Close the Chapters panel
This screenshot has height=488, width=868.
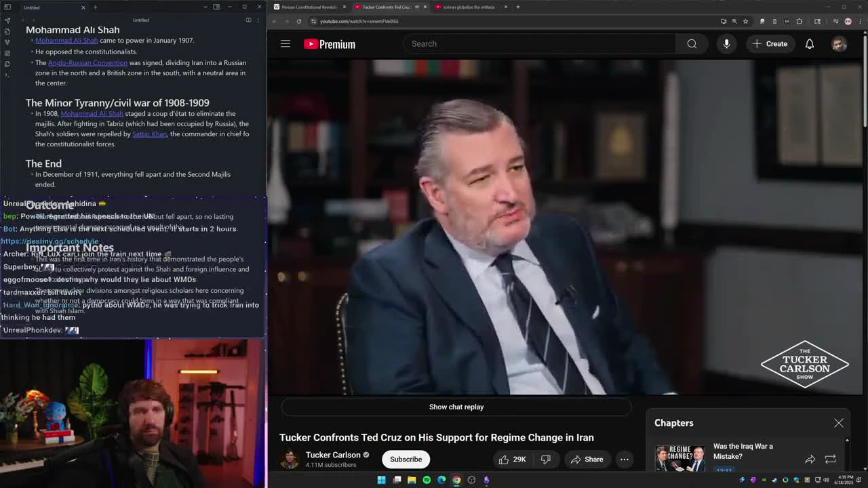(838, 423)
